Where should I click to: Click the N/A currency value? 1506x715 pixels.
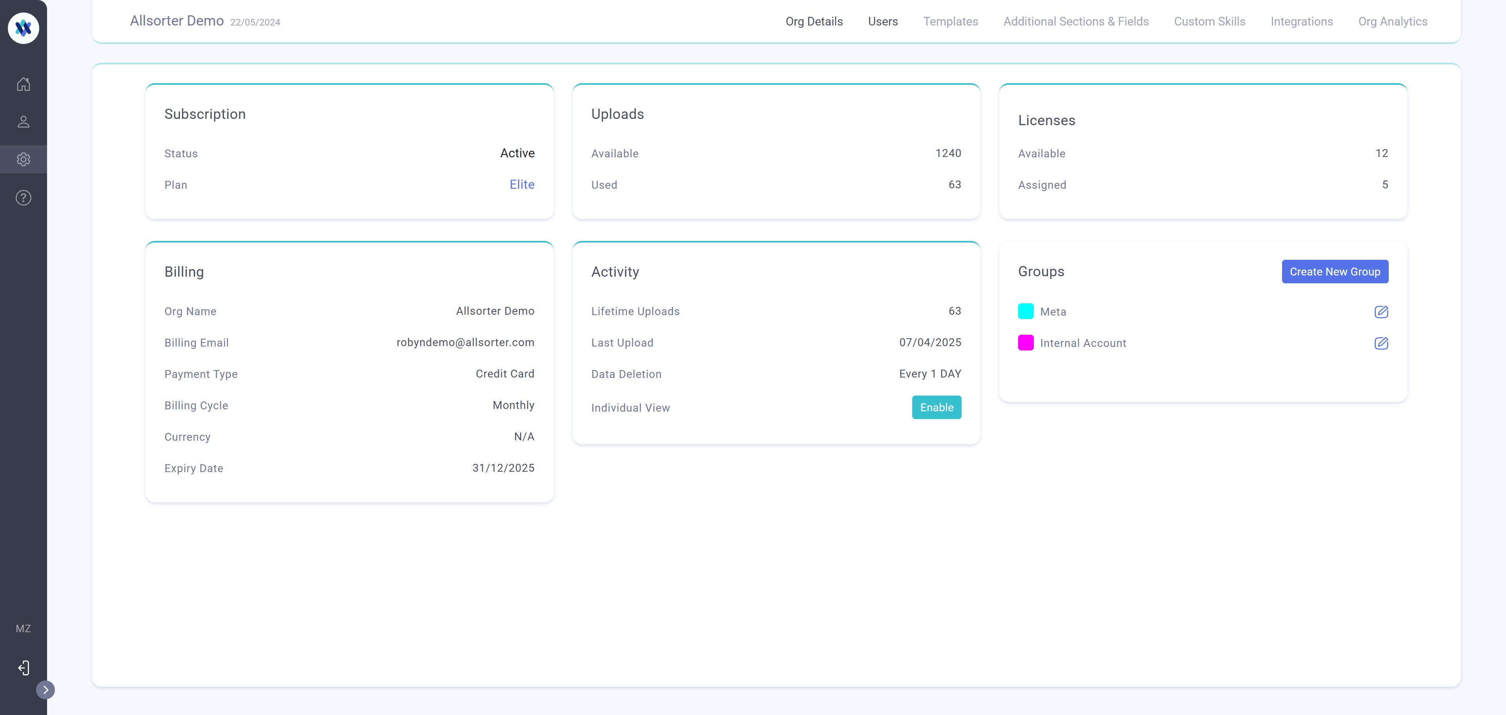524,436
